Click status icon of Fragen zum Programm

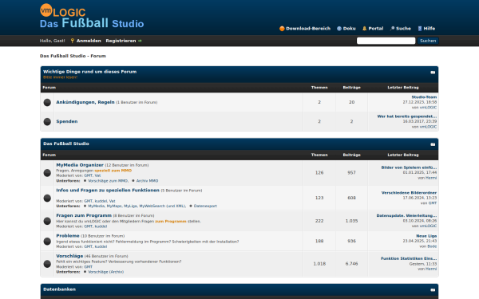(47, 221)
